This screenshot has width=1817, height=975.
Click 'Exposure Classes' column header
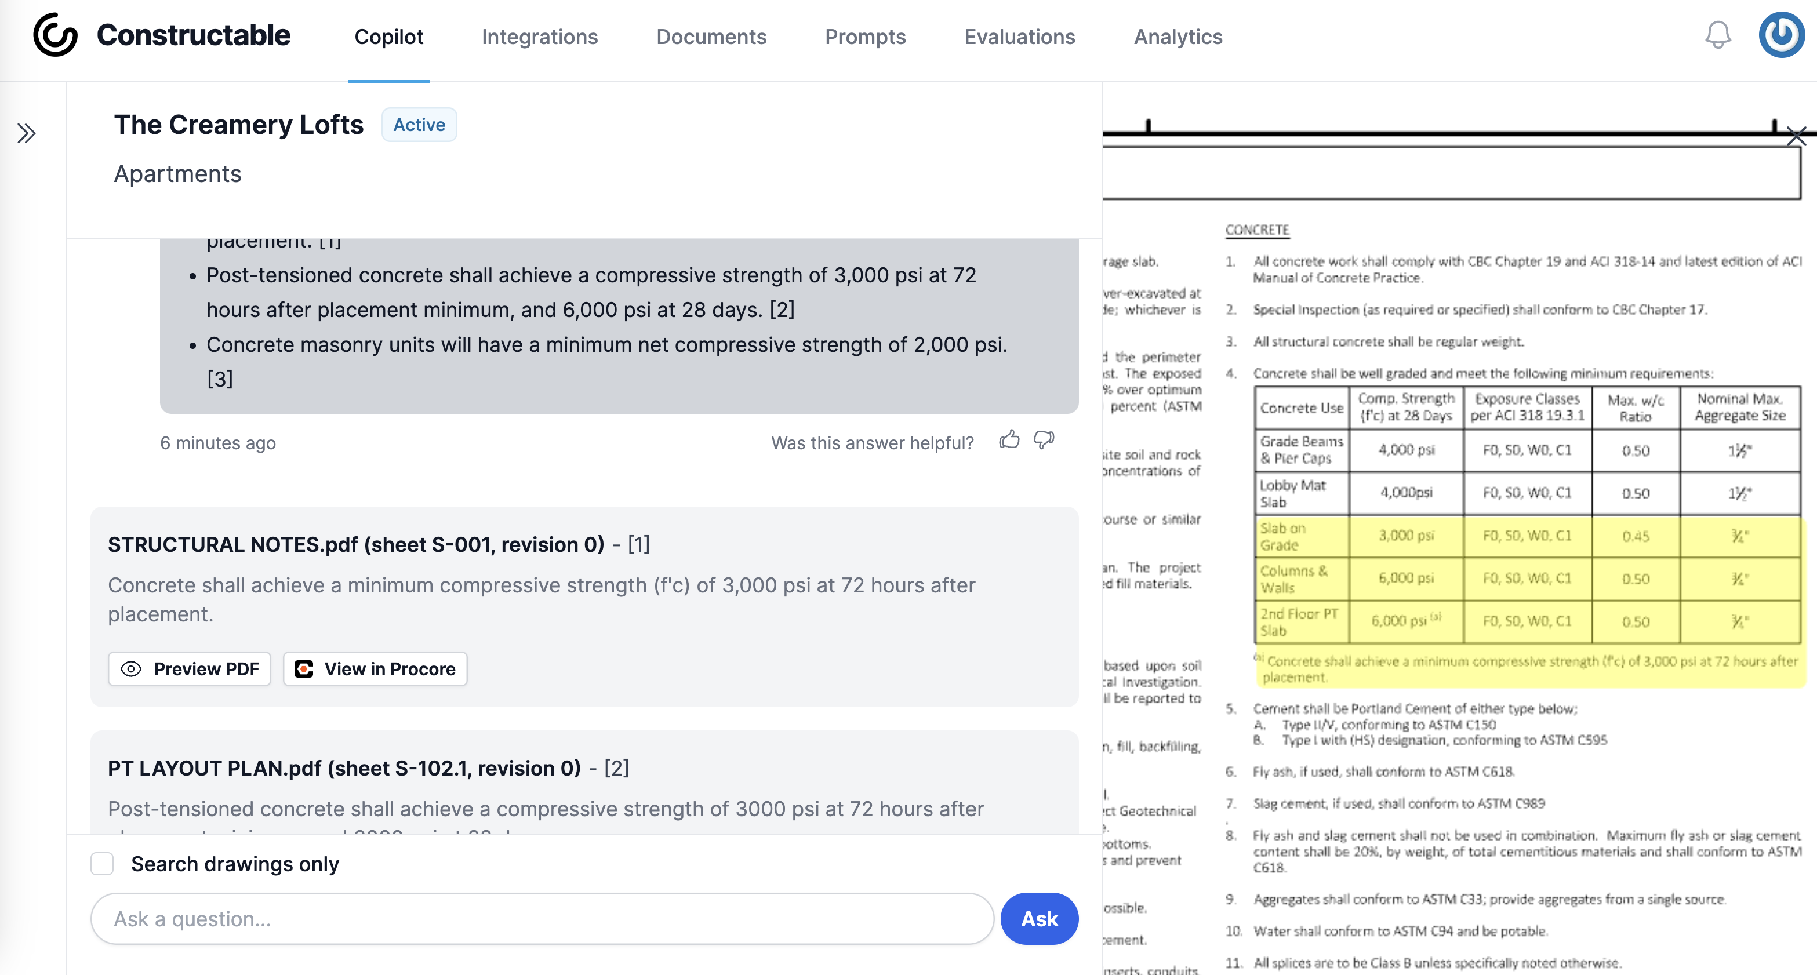[1527, 408]
